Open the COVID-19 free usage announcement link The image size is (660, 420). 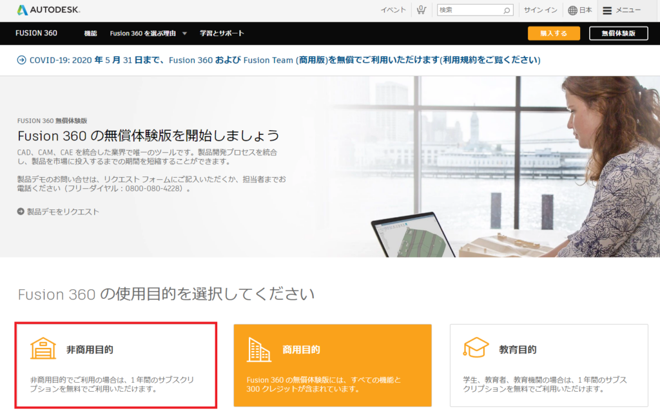click(285, 60)
